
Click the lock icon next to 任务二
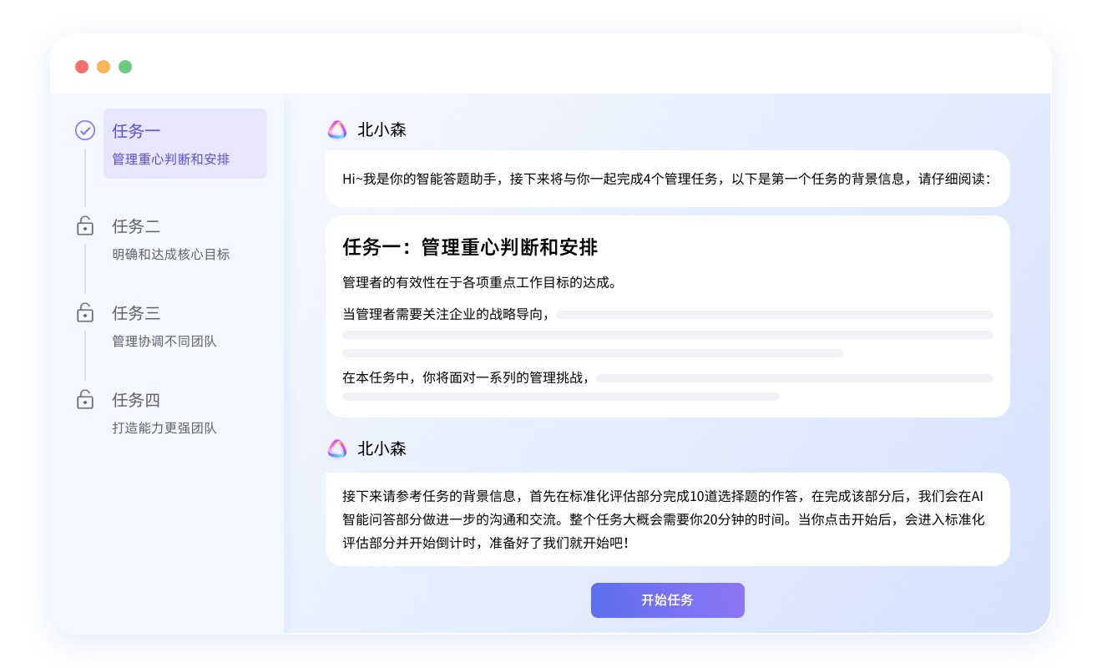pyautogui.click(x=85, y=226)
